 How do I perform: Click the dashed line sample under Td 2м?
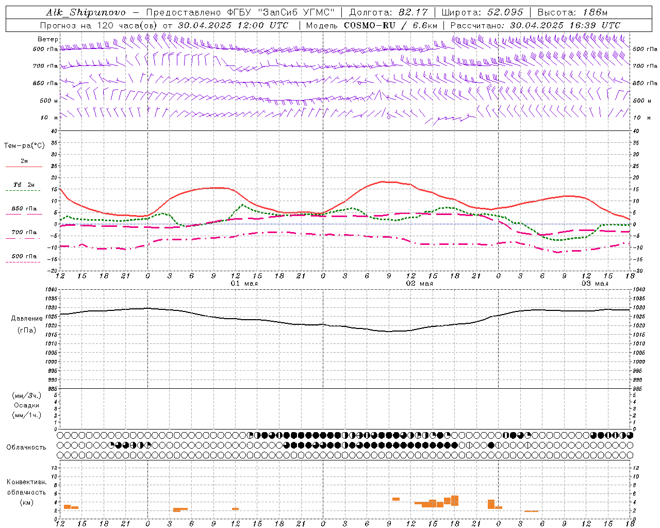[x=23, y=191]
